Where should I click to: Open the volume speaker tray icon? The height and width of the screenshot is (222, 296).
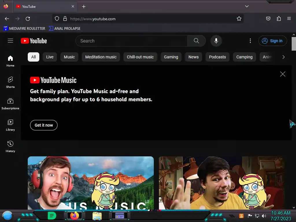(264, 216)
